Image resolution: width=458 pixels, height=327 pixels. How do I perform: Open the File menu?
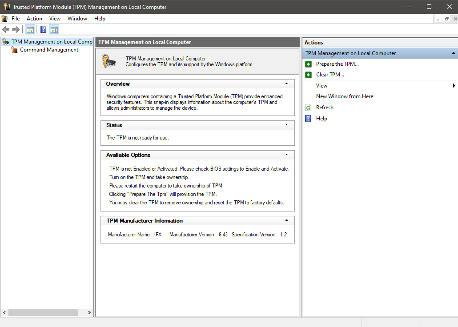pos(16,19)
